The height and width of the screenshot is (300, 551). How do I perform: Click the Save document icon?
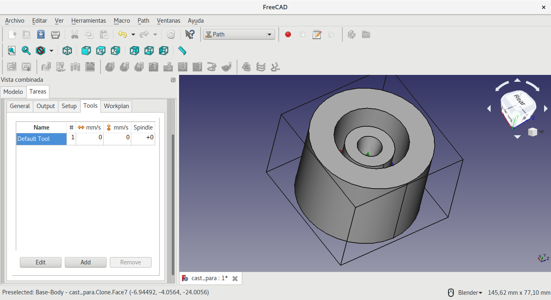tap(41, 34)
